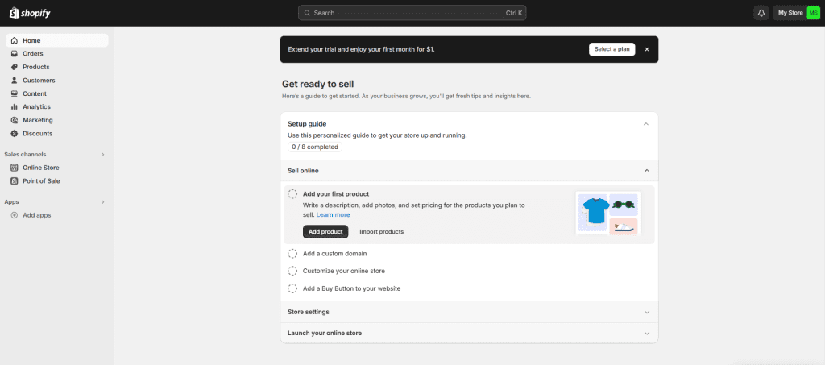The height and width of the screenshot is (365, 825).
Task: Click the green MS avatar
Action: point(814,13)
